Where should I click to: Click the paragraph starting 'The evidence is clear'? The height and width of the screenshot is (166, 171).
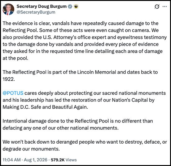pyautogui.click(x=85, y=41)
